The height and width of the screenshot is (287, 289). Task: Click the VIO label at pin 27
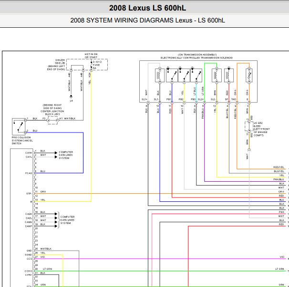(x=42, y=257)
